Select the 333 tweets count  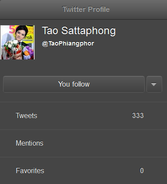138,115
